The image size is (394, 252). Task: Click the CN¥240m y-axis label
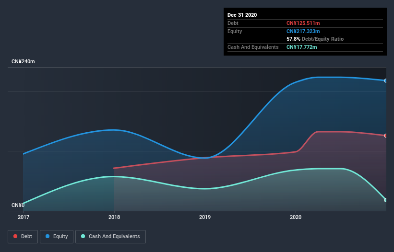coord(23,61)
